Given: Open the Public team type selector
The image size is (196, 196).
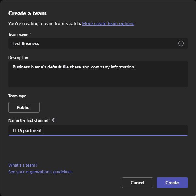Looking at the screenshot, I should [24, 107].
